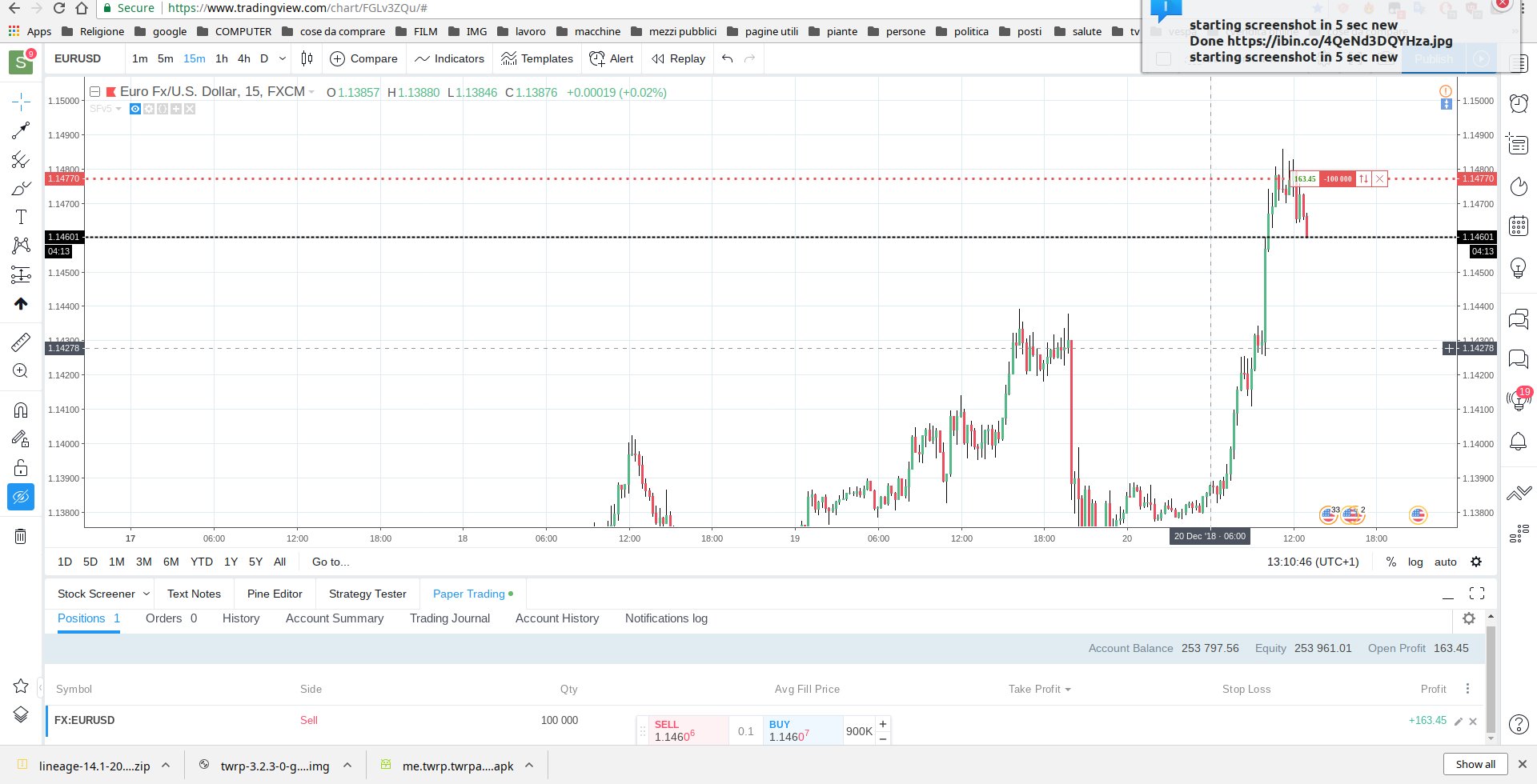Select the crosshair cursor tool
The height and width of the screenshot is (784, 1537).
pyautogui.click(x=21, y=101)
